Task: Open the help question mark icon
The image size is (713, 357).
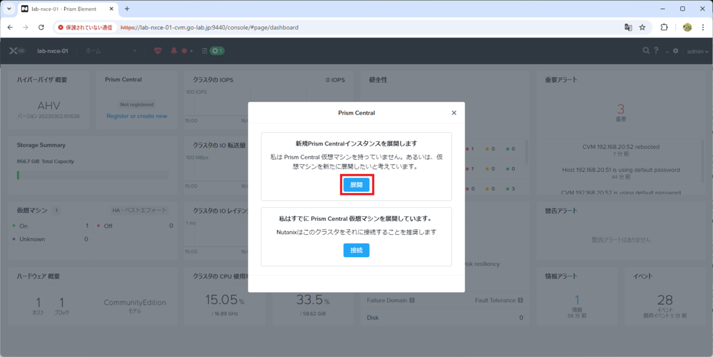Action: click(657, 51)
